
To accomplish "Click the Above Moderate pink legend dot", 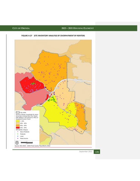I will [x=18, y=132].
